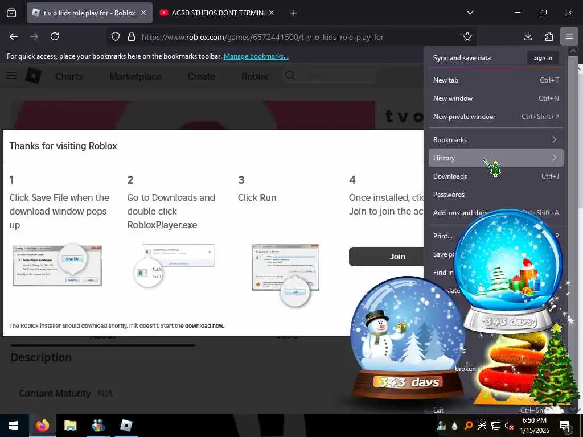
Task: Click the Roblox logo home icon
Action: pos(34,76)
